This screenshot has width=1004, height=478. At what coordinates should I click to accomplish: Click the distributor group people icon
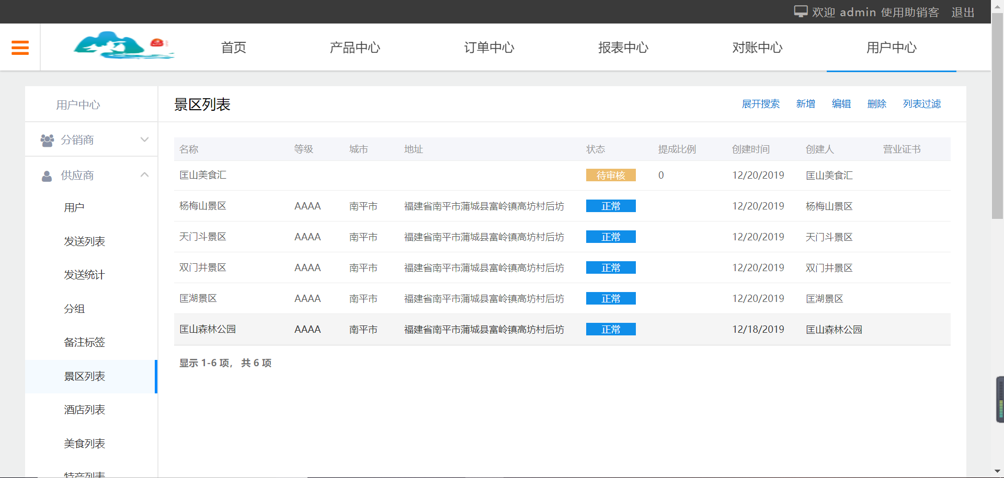47,140
